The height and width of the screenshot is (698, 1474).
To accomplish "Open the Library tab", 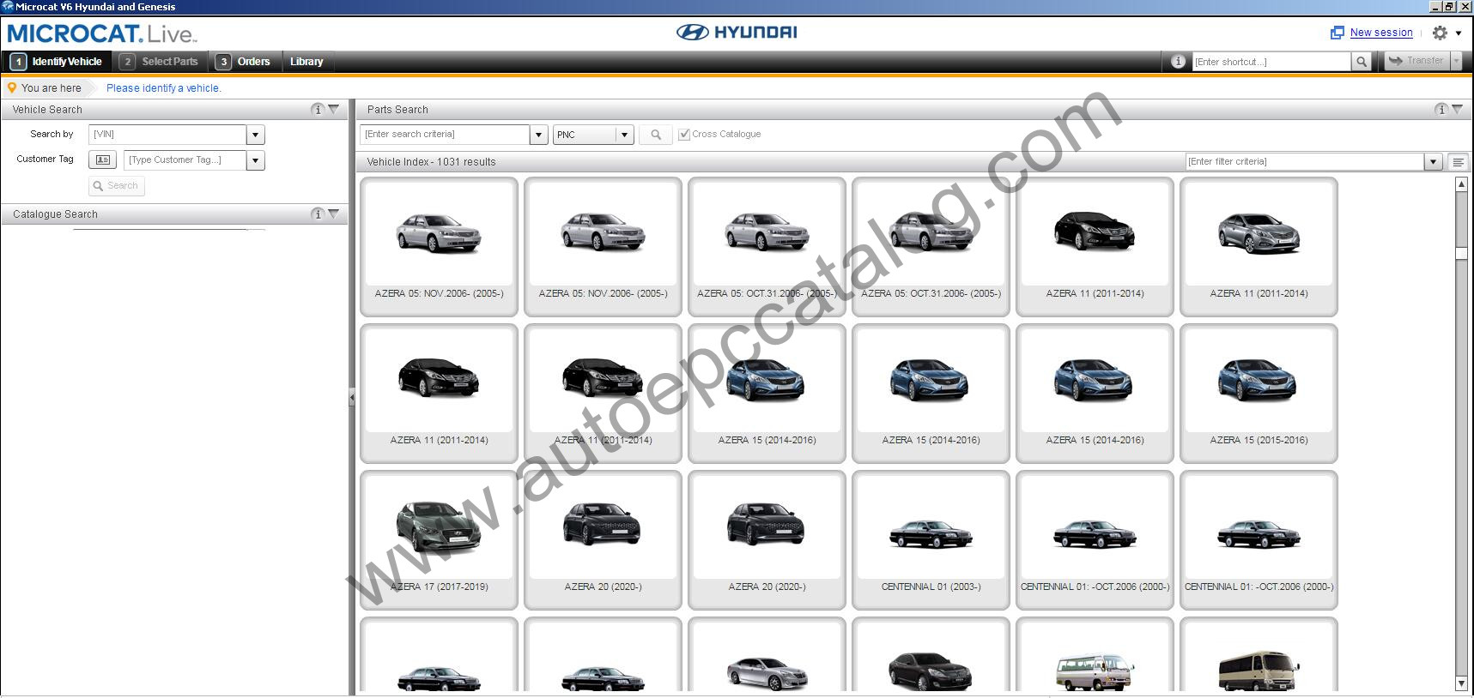I will pyautogui.click(x=306, y=62).
